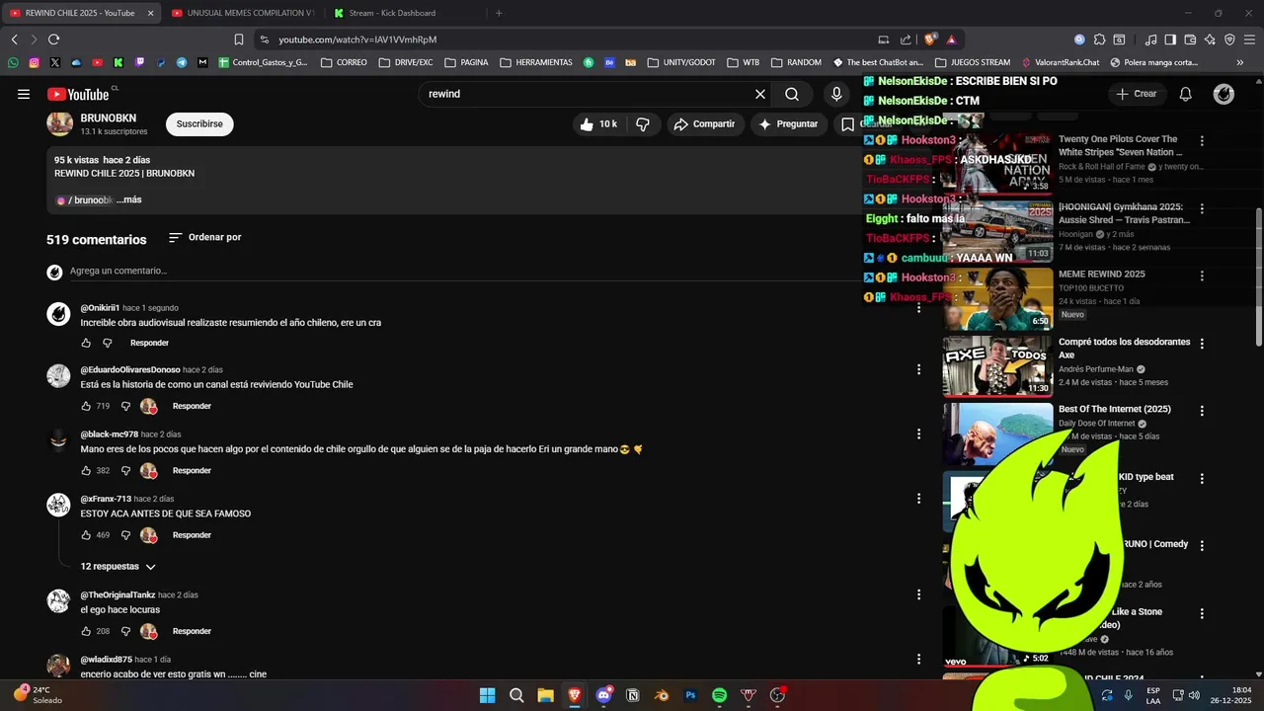Screen dimensions: 1264x711
Task: Open Photoshop from the taskbar
Action: point(691,695)
